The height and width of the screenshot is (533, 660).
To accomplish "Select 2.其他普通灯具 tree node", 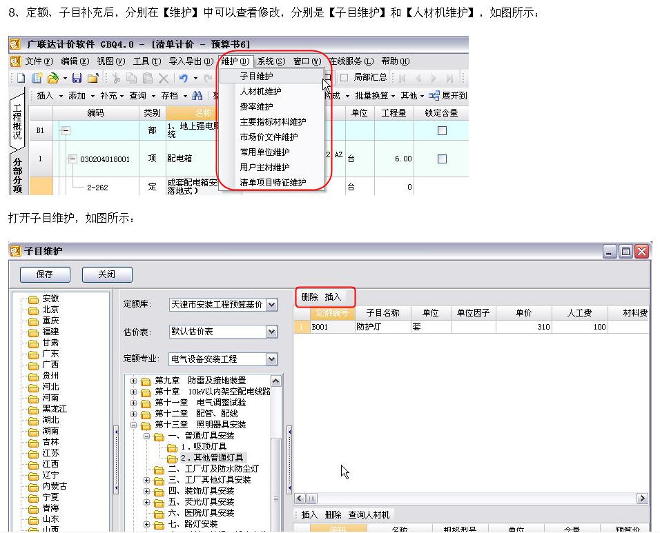I will coord(212,457).
